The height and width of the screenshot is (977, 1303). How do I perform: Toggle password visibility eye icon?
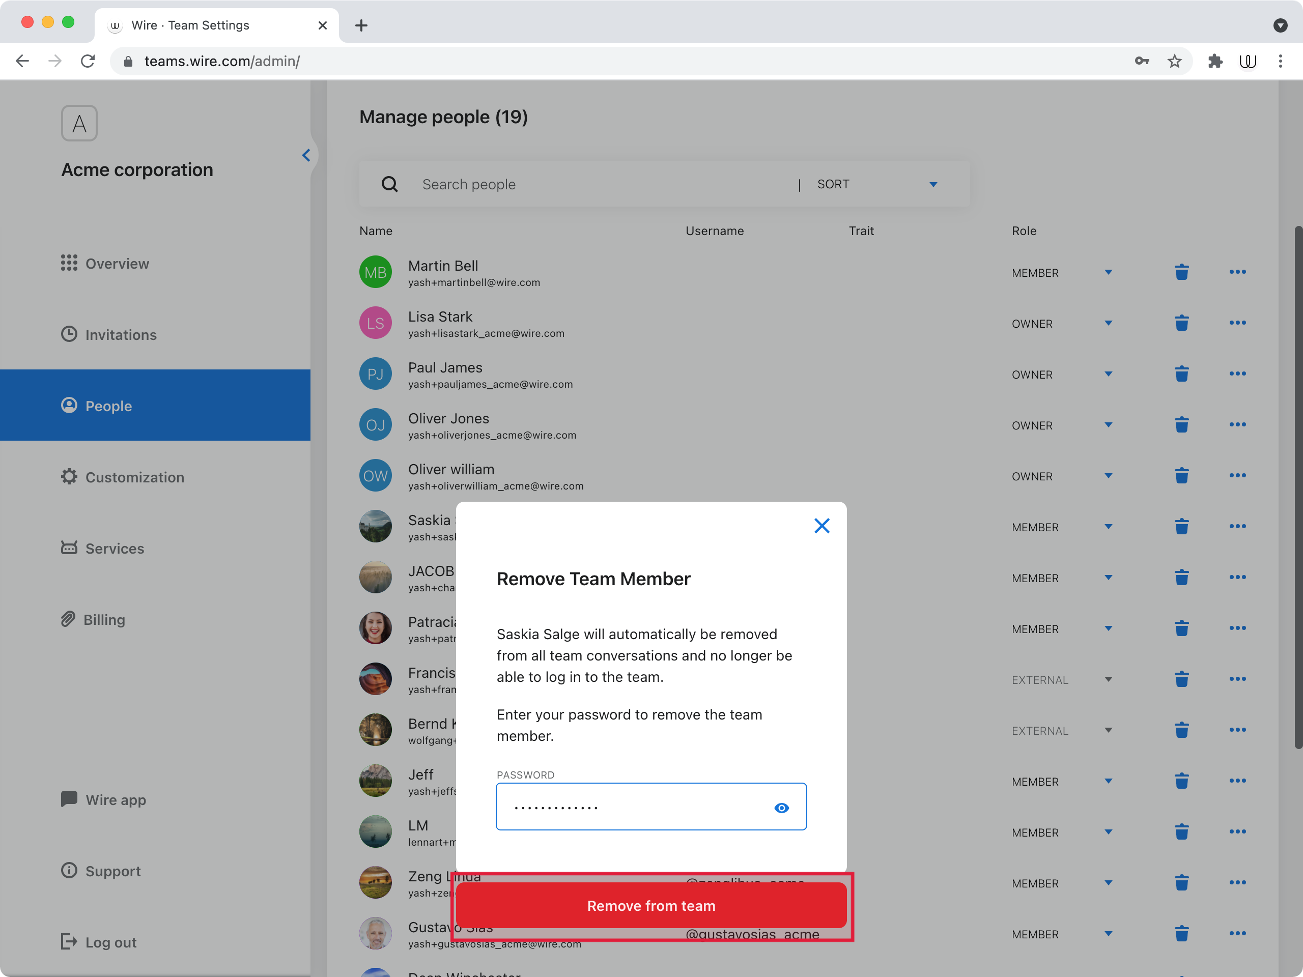tap(781, 808)
